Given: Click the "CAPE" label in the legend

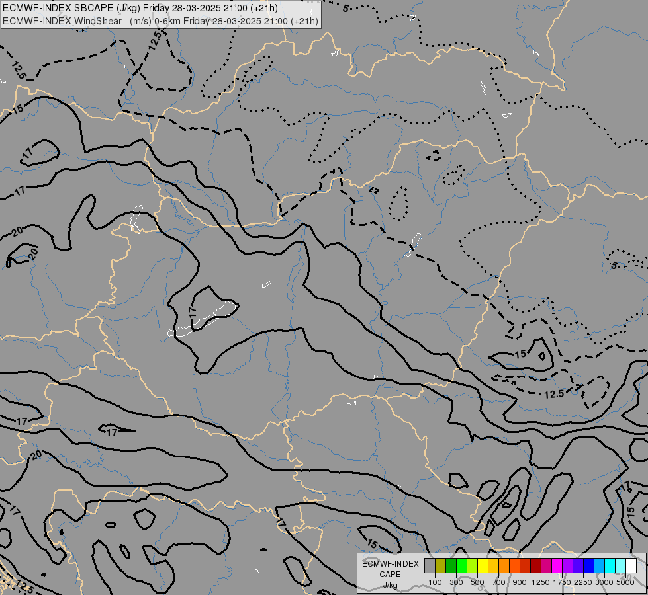Looking at the screenshot, I should [390, 575].
